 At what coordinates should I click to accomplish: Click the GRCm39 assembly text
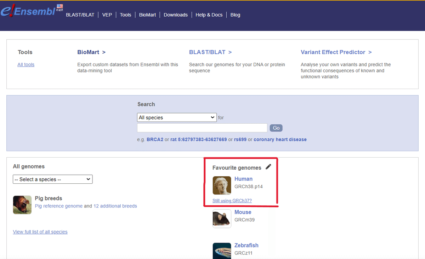pyautogui.click(x=244, y=220)
